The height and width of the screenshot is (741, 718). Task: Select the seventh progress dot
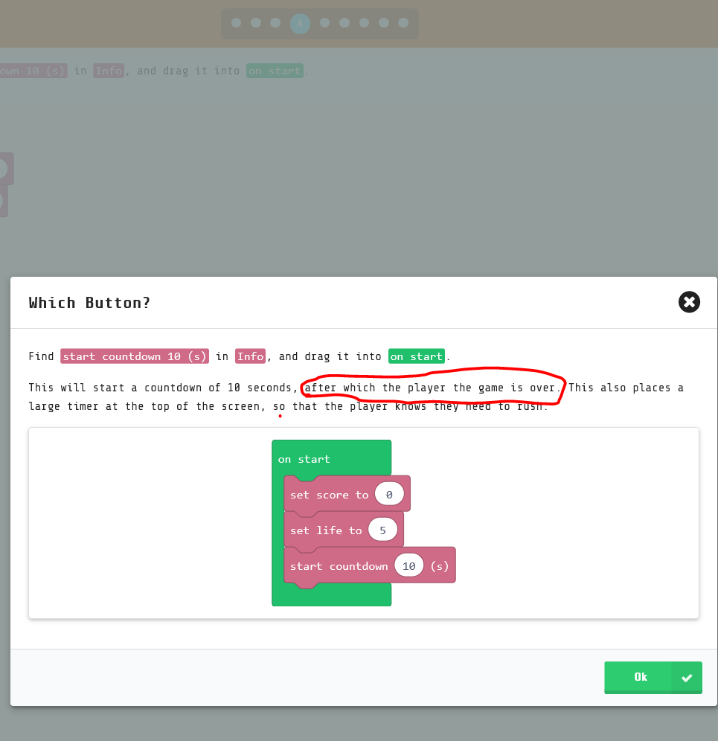click(363, 23)
